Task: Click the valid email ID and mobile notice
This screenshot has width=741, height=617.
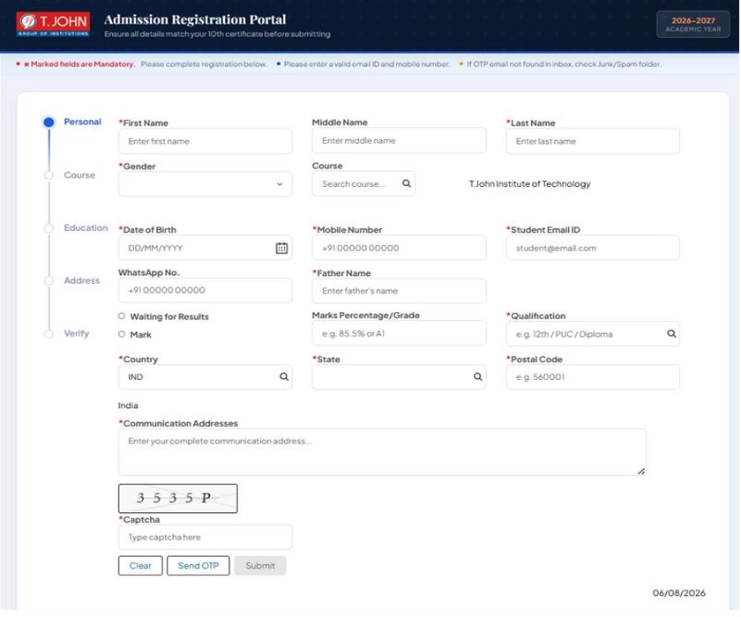Action: pyautogui.click(x=367, y=64)
